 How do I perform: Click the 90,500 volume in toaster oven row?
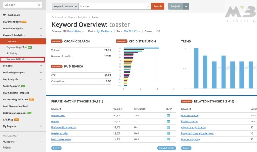117,115
